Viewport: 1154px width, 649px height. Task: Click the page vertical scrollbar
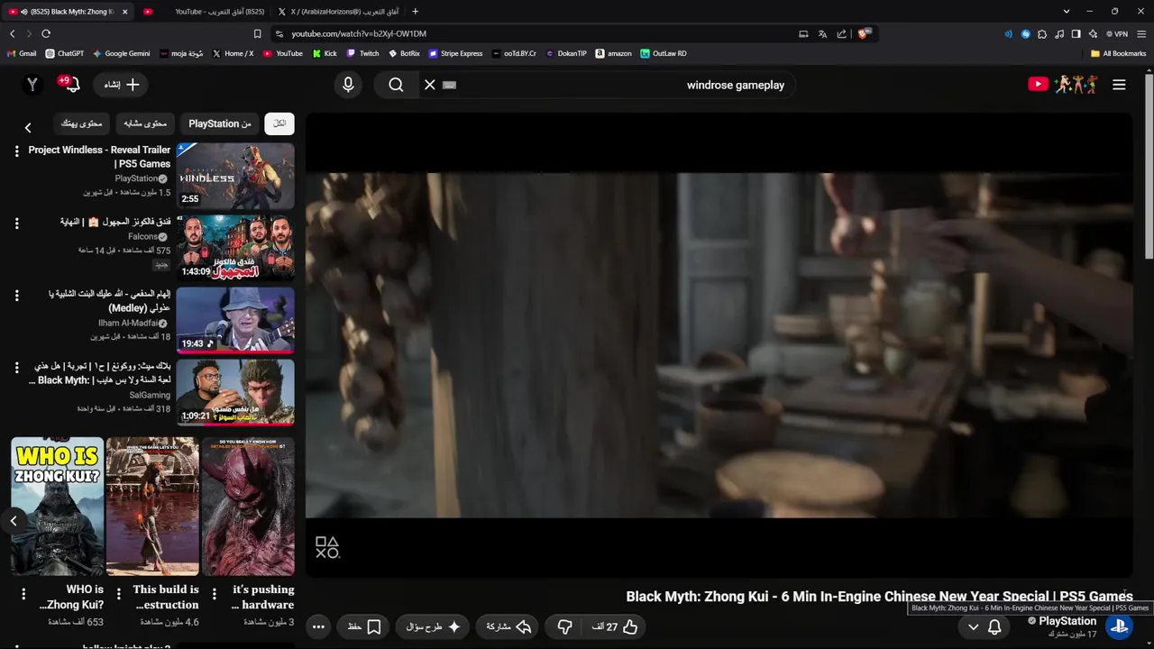(1149, 167)
